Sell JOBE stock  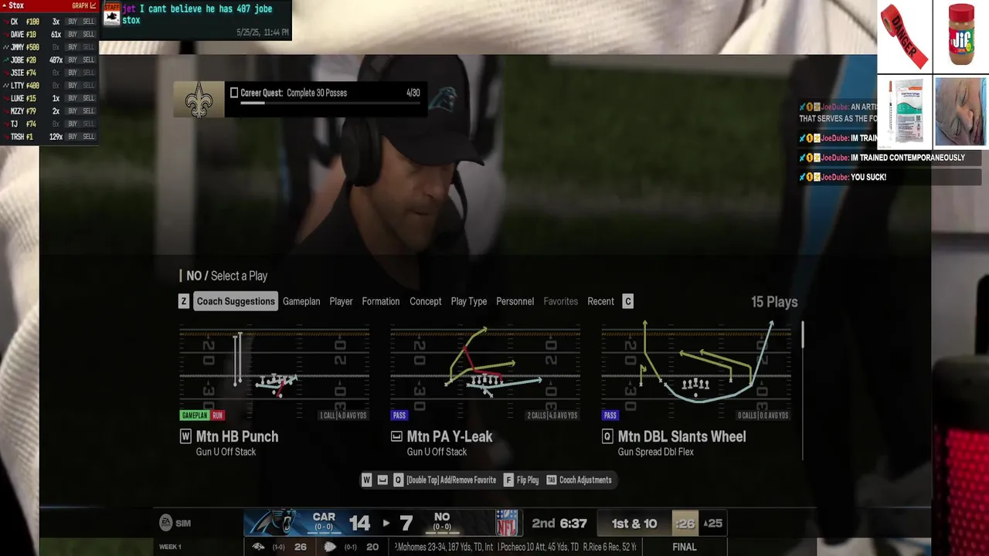pyautogui.click(x=88, y=60)
